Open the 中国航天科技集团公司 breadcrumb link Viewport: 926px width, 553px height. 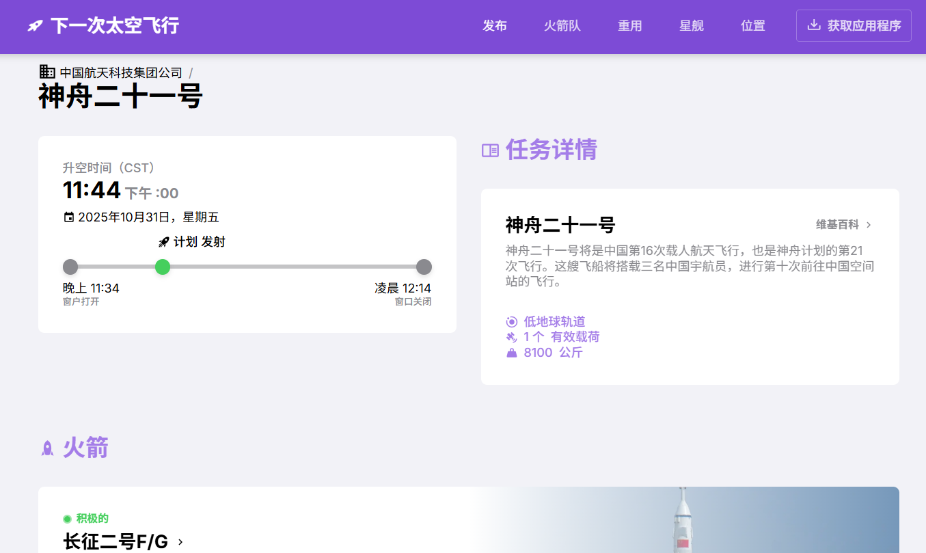121,72
